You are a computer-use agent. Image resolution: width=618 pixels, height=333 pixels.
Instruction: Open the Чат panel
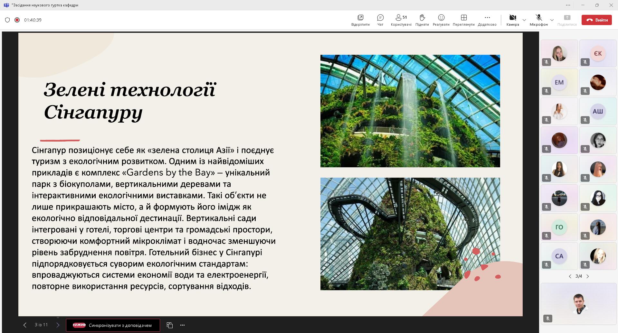[x=380, y=20]
